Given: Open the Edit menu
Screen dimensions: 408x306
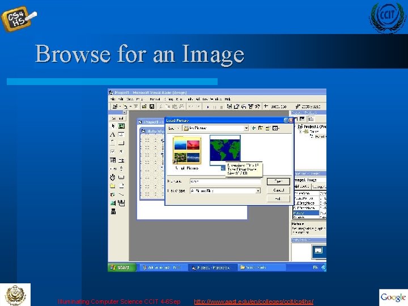Looking at the screenshot, I should point(121,99).
